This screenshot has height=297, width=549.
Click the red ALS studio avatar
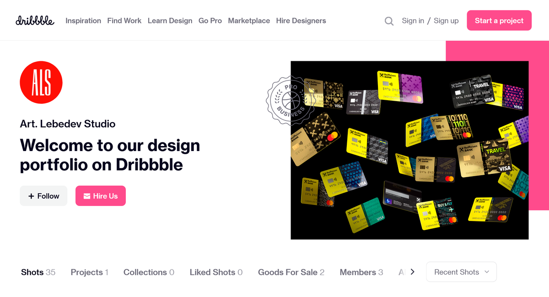[41, 82]
